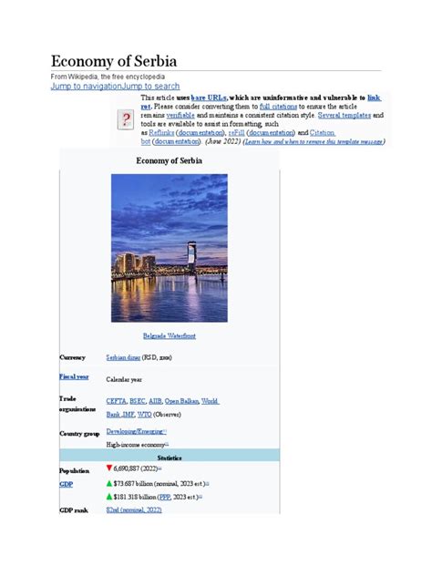Open the AIIB link
This screenshot has width=432, height=576.
click(x=155, y=401)
